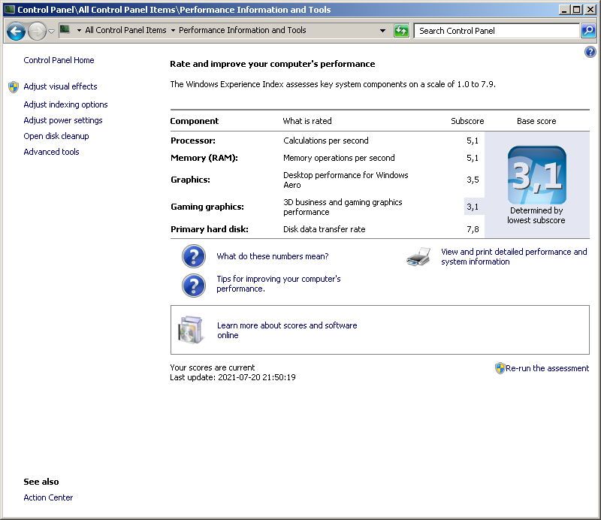601x520 pixels.
Task: Click the Processor subscore 5,1
Action: [x=473, y=141]
